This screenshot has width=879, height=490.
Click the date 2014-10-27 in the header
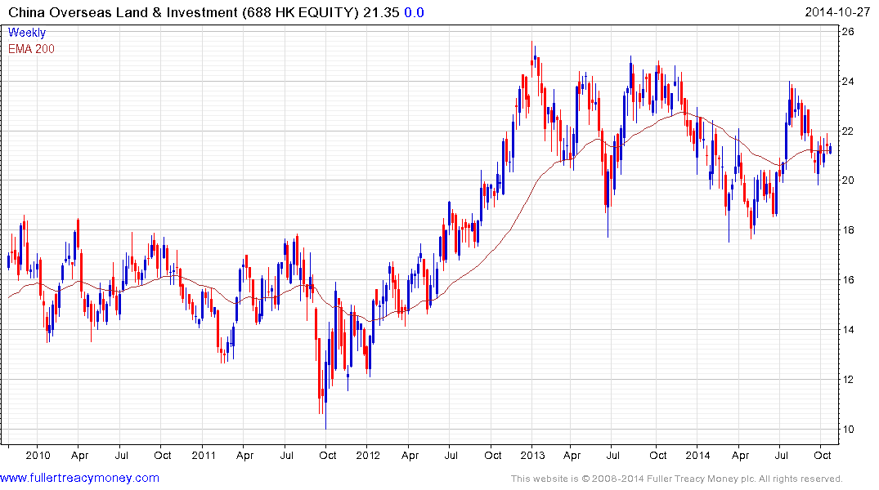pyautogui.click(x=837, y=12)
